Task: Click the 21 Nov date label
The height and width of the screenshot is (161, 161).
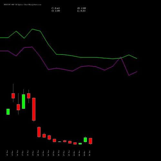Action: [43, 153]
